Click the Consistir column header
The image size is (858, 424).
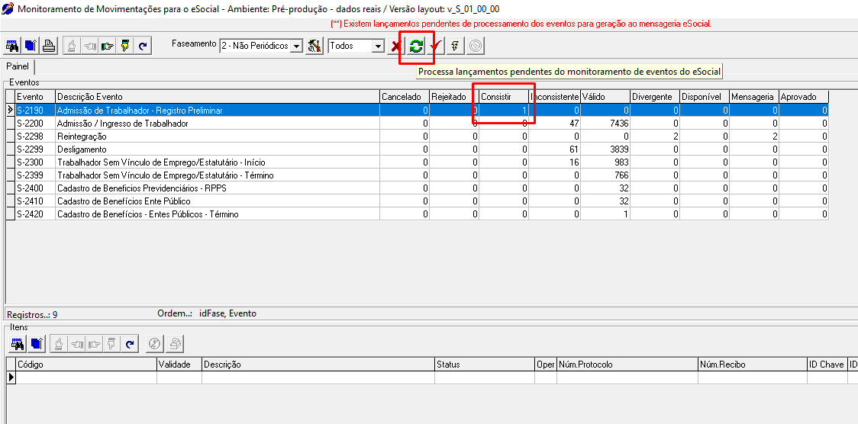click(503, 97)
